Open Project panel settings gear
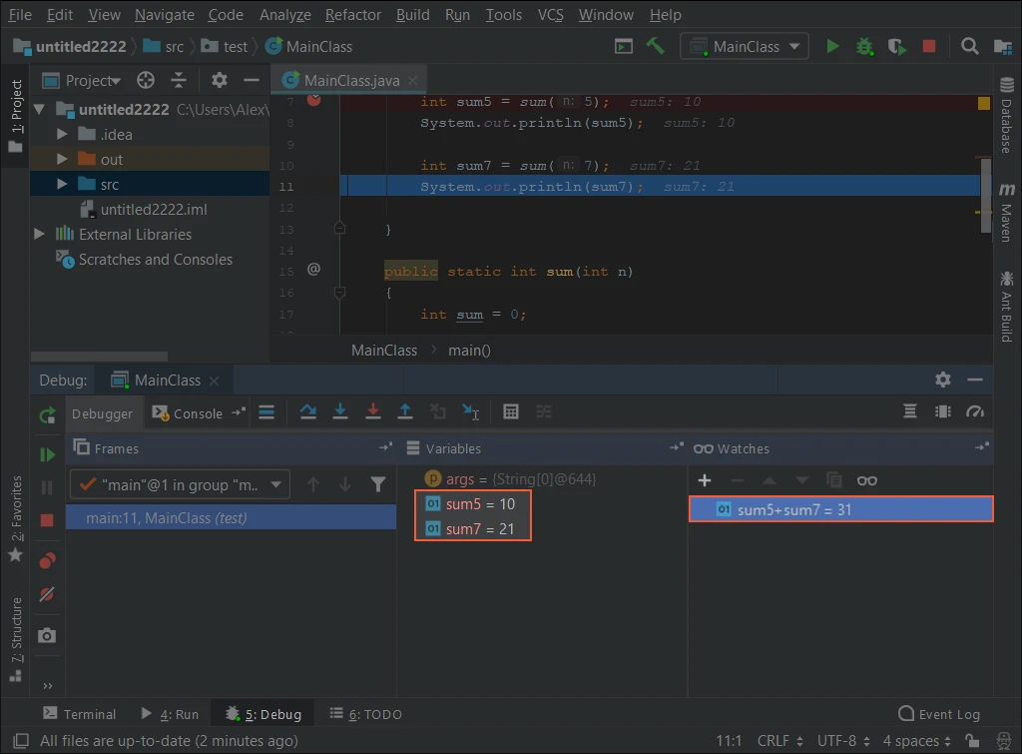1022x754 pixels. tap(219, 80)
